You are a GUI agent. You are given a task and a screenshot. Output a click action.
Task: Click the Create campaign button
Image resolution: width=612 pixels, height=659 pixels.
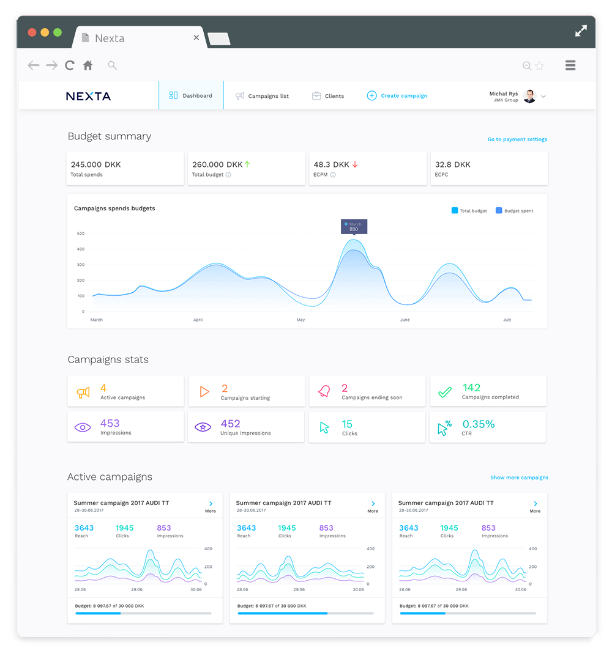pos(397,96)
